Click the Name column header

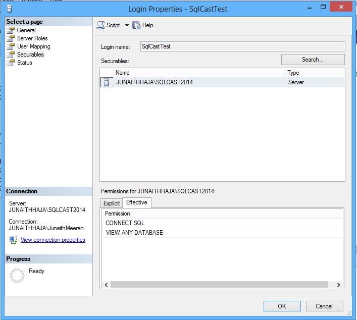point(198,73)
